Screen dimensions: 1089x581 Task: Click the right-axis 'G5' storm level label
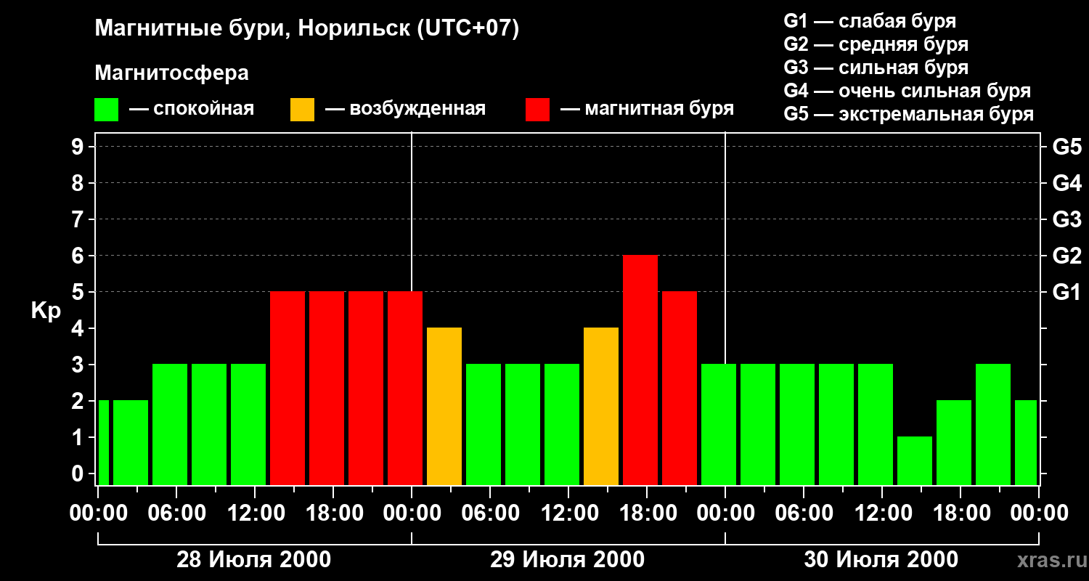1066,147
